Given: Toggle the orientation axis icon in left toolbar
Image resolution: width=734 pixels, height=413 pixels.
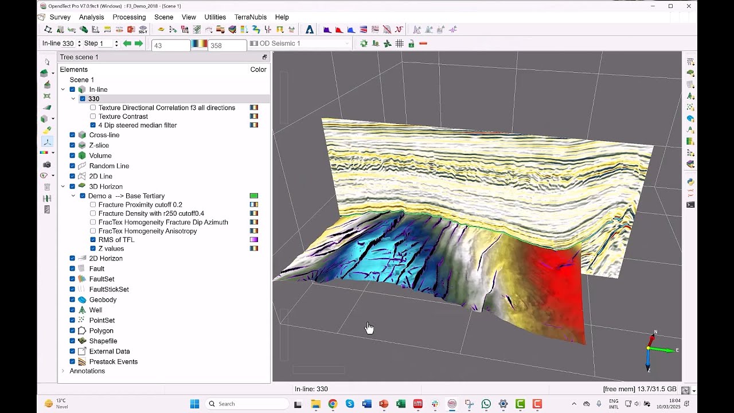Looking at the screenshot, I should point(47,141).
